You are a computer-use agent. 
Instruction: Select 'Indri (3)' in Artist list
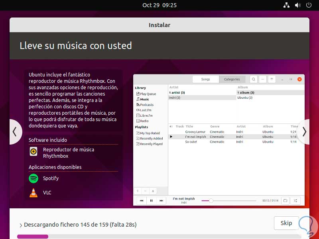pos(202,98)
